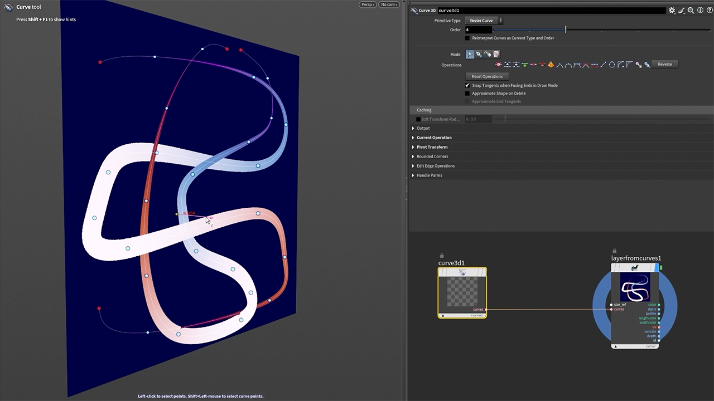Click the trash-can Delete mode icon
This screenshot has height=401, width=714.
496,54
